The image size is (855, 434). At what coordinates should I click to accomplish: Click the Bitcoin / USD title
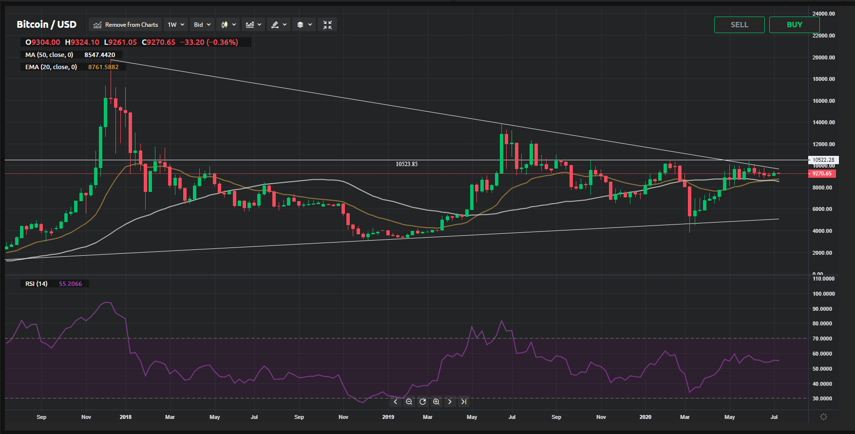[47, 24]
